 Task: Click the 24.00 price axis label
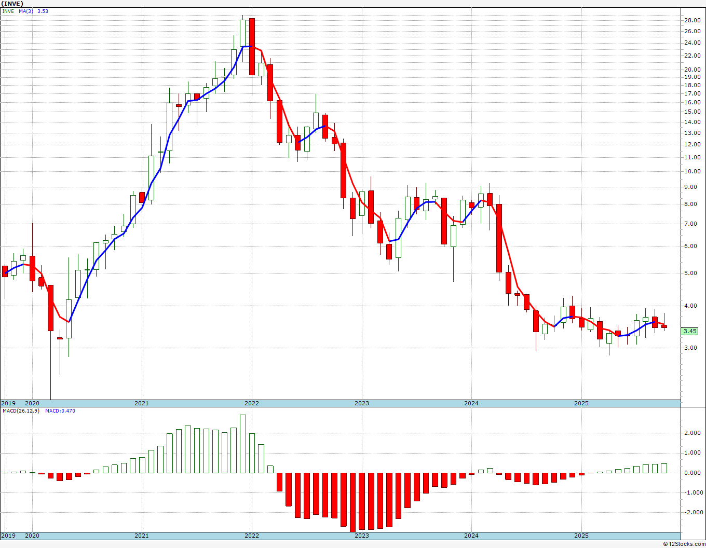pyautogui.click(x=692, y=43)
